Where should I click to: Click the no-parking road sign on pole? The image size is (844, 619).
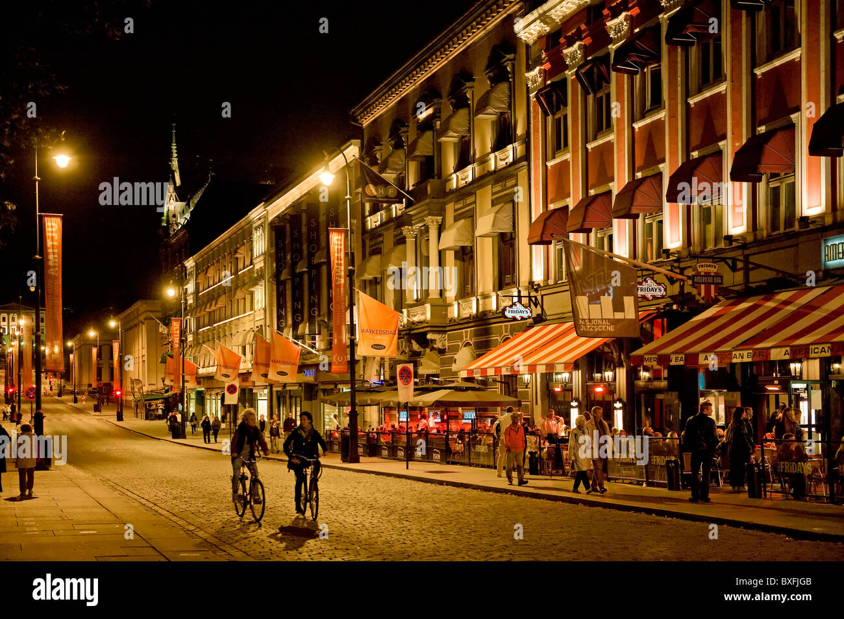pos(405,383)
